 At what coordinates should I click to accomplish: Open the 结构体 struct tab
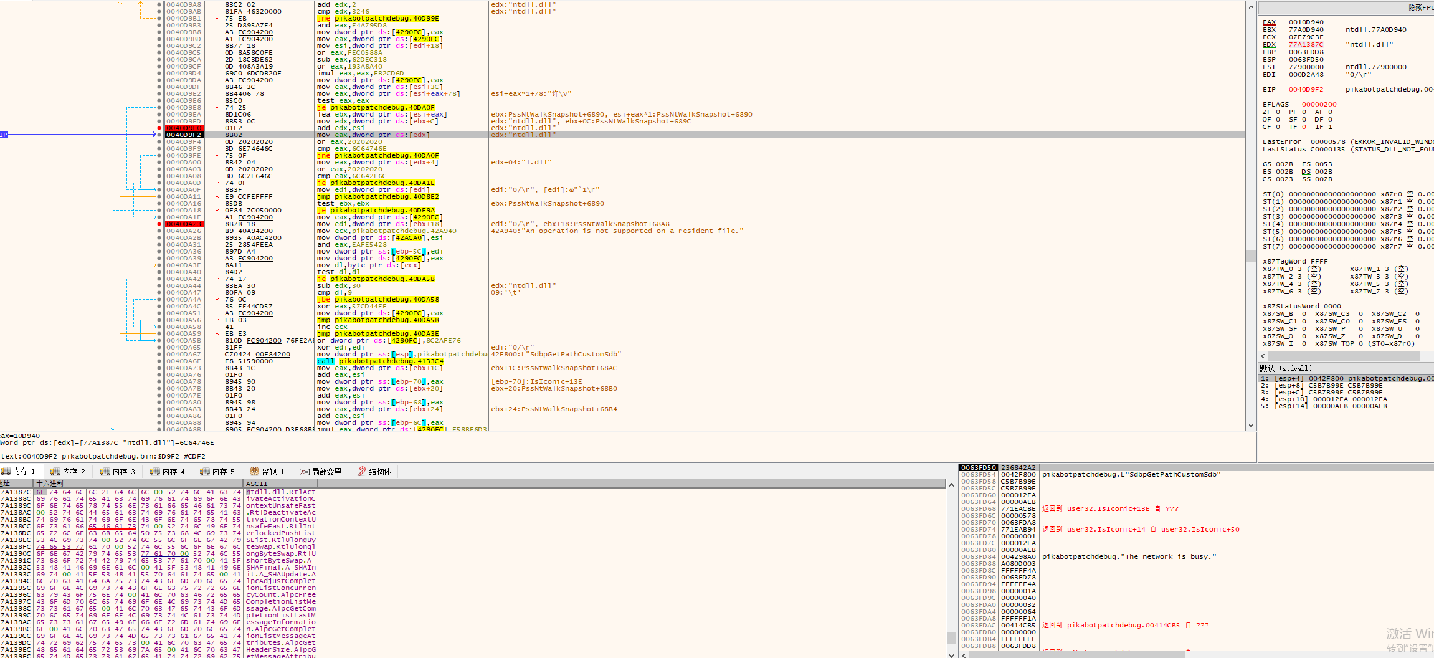tap(374, 472)
